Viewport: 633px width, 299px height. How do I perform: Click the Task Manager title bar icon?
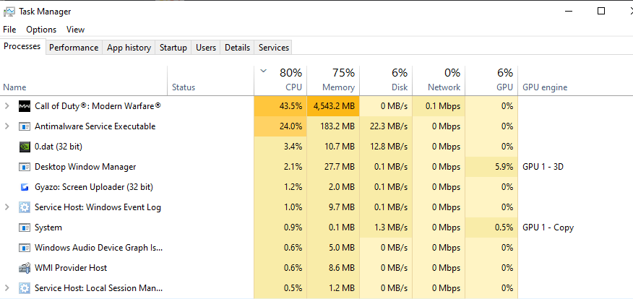pos(9,12)
